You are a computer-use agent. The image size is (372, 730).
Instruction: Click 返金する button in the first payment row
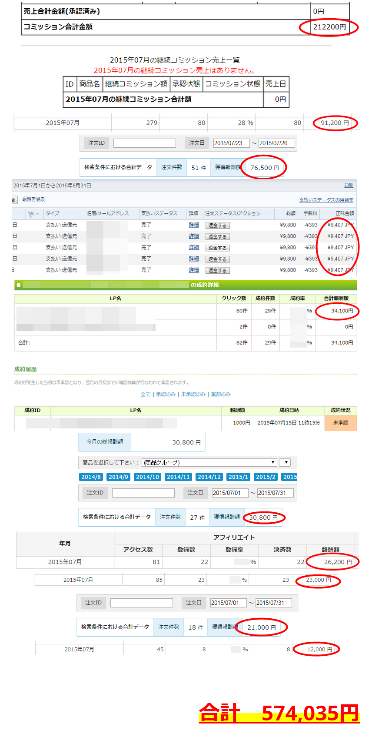pyautogui.click(x=217, y=226)
